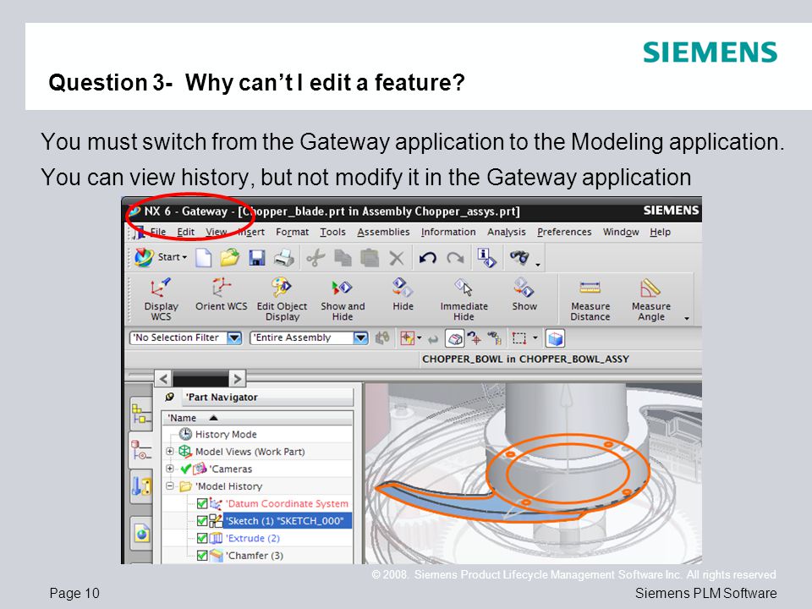Viewport: 812px width, 609px height.
Task: Select the Extrude (2) feature row
Action: [253, 538]
